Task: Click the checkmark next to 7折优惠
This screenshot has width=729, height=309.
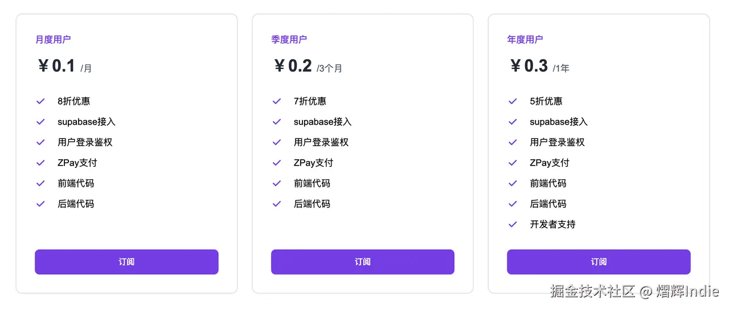Action: 277,101
